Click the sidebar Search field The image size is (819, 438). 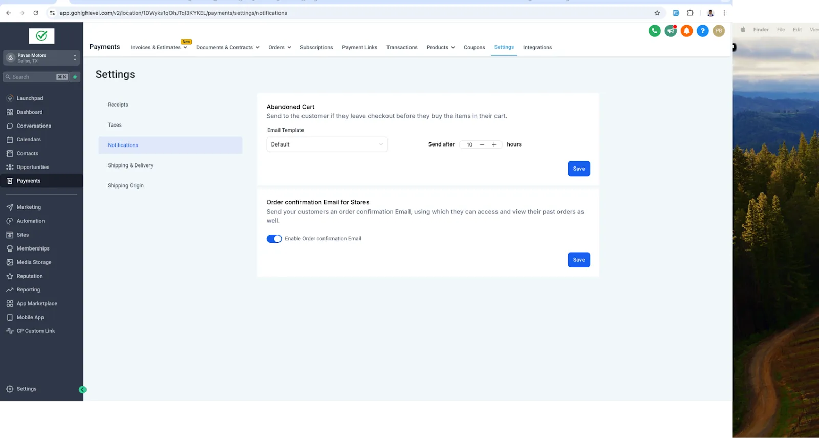(x=36, y=77)
